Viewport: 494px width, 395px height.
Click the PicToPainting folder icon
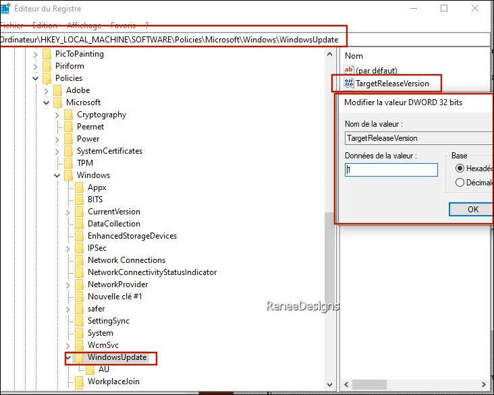coord(47,54)
